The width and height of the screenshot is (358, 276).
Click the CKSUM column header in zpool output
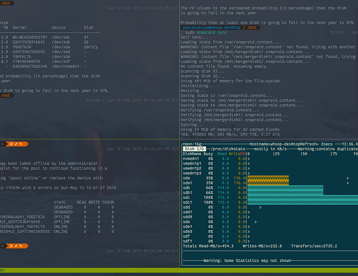tap(108, 202)
